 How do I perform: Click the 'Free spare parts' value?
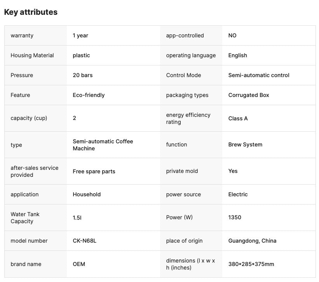[94, 171]
